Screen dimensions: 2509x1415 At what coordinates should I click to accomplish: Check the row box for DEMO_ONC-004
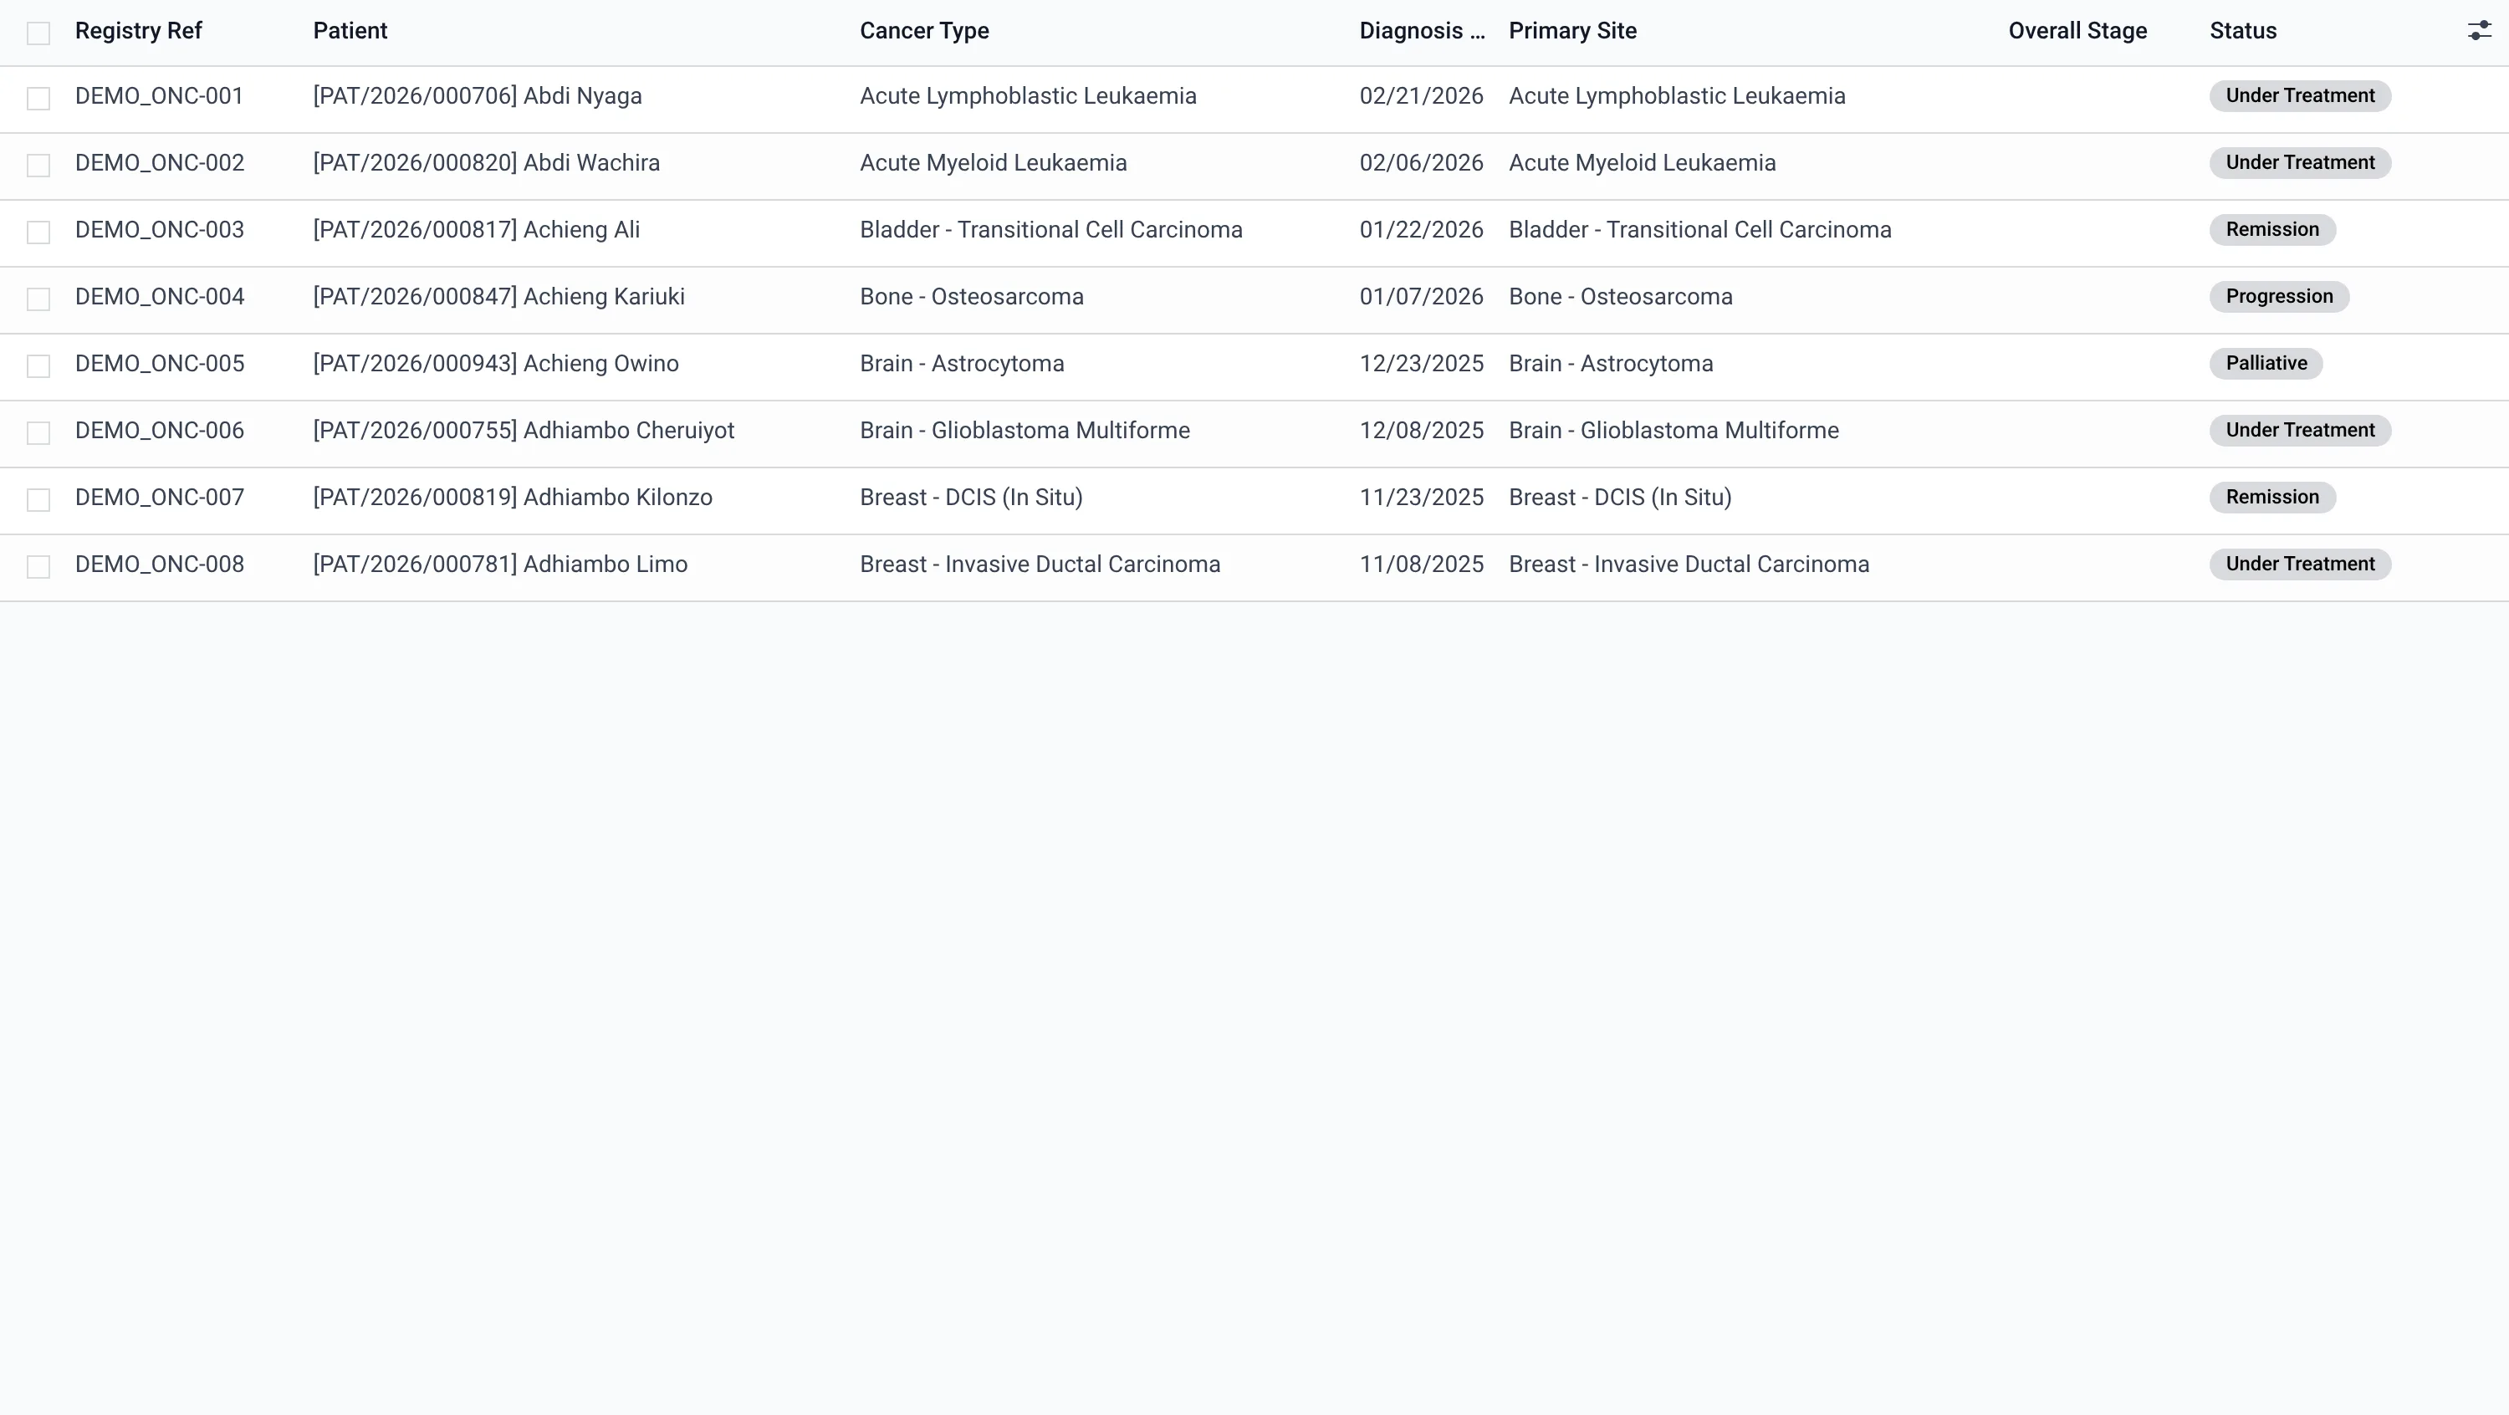click(38, 299)
